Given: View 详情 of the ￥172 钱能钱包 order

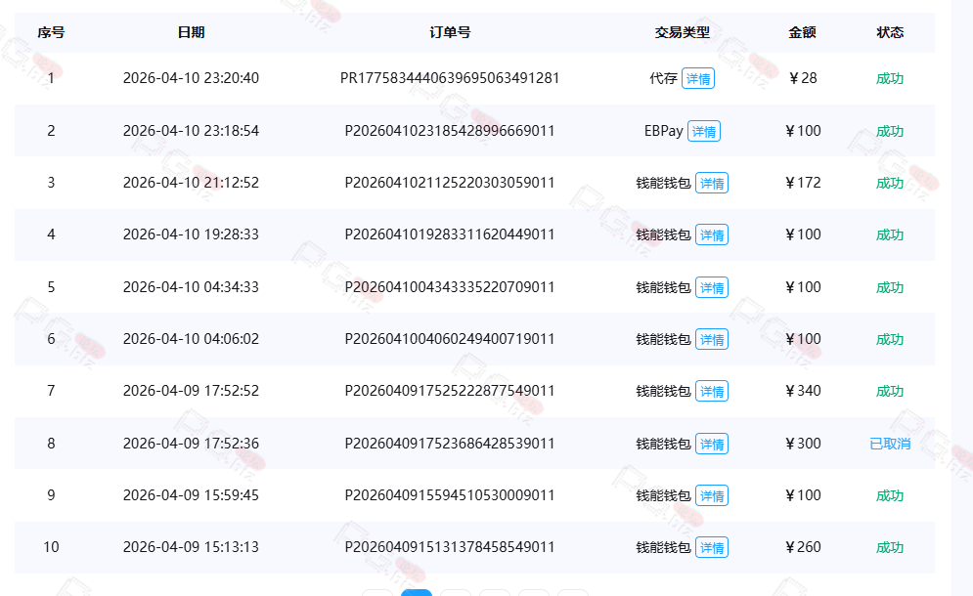Looking at the screenshot, I should point(711,183).
